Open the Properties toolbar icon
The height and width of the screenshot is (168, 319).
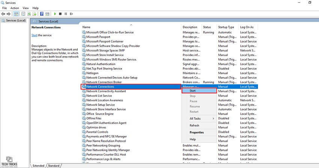23,14
